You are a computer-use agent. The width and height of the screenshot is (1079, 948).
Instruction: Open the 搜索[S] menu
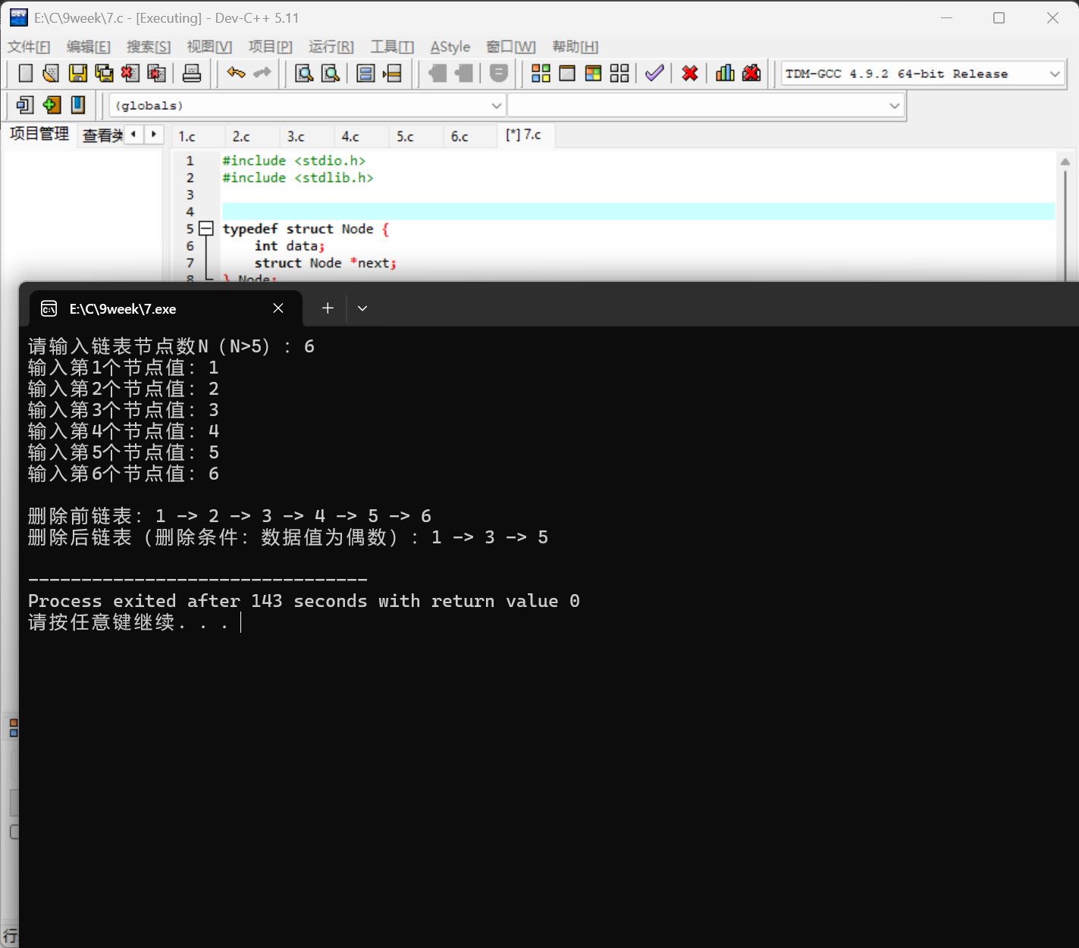pyautogui.click(x=149, y=47)
